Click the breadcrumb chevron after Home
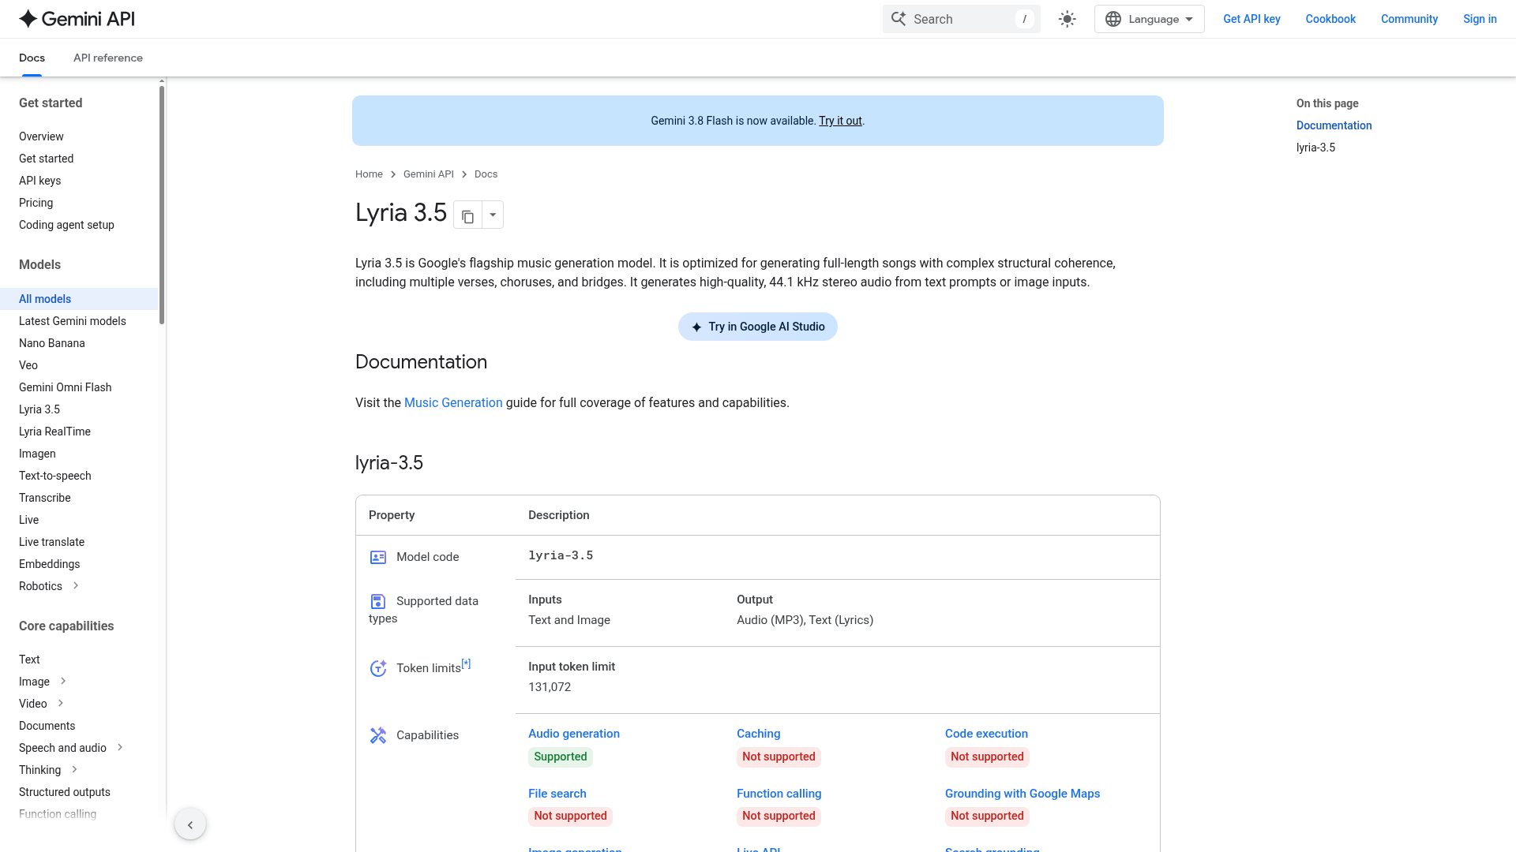Viewport: 1516px width, 852px height. (x=393, y=174)
